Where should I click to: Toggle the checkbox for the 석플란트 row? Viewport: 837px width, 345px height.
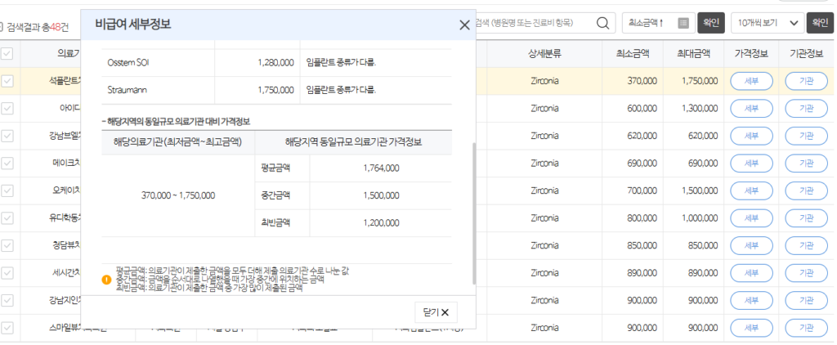coord(7,81)
